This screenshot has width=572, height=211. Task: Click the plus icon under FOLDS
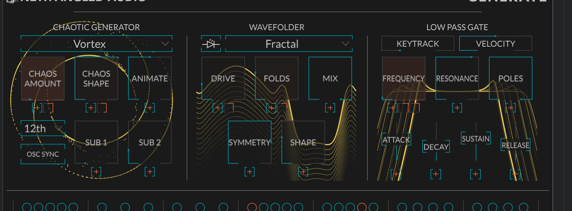pos(271,108)
